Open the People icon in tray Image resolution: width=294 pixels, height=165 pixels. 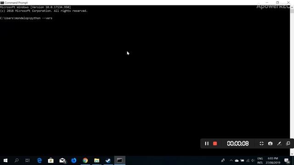coord(223,160)
